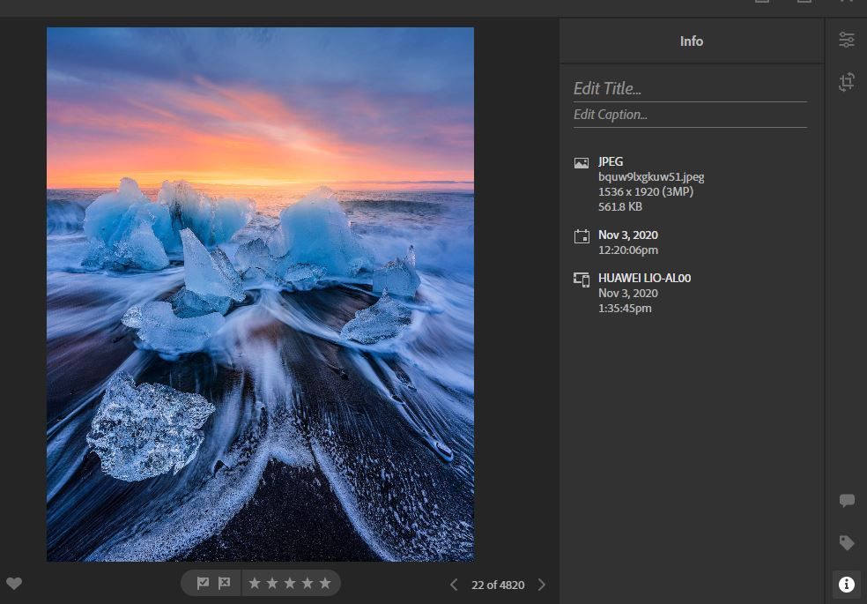Open the comments panel icon
Viewport: 867px width, 604px height.
click(847, 501)
